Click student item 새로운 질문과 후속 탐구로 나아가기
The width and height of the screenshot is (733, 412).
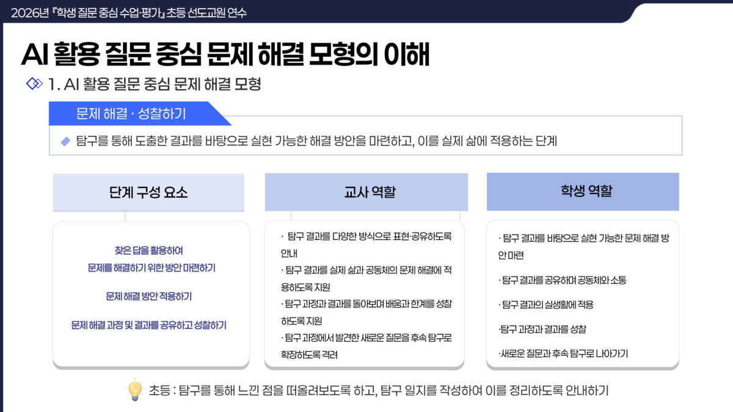coord(563,353)
